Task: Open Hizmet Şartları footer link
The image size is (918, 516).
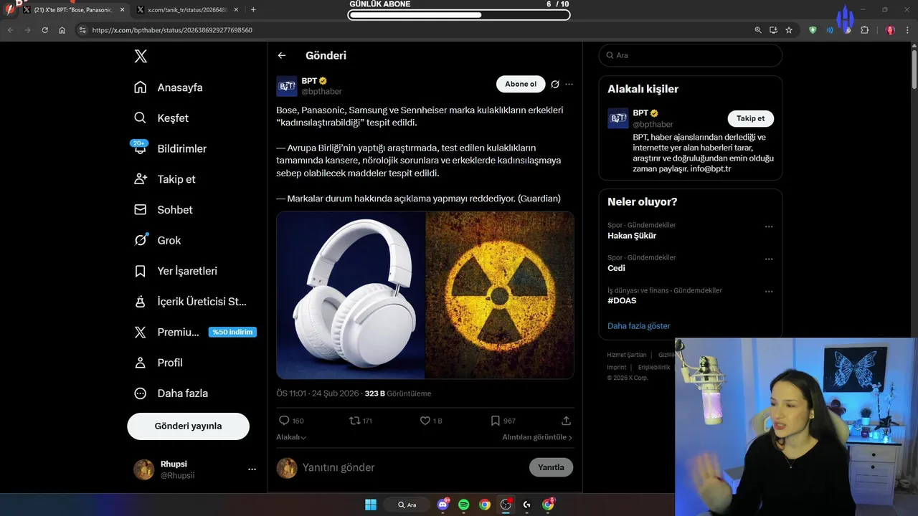Action: (x=627, y=355)
